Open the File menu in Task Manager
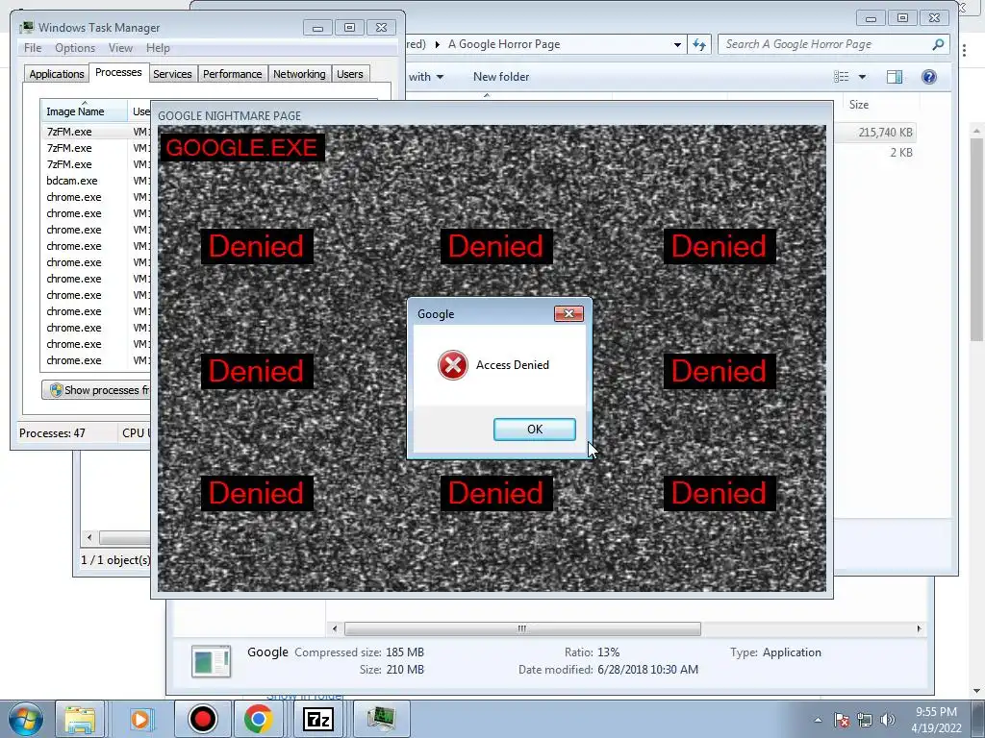Viewport: 985px width, 738px height. [x=33, y=48]
